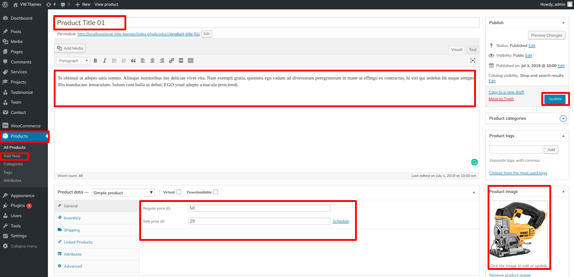The height and width of the screenshot is (277, 574).
Task: Create a bulleted list in the editor
Action: point(114,61)
